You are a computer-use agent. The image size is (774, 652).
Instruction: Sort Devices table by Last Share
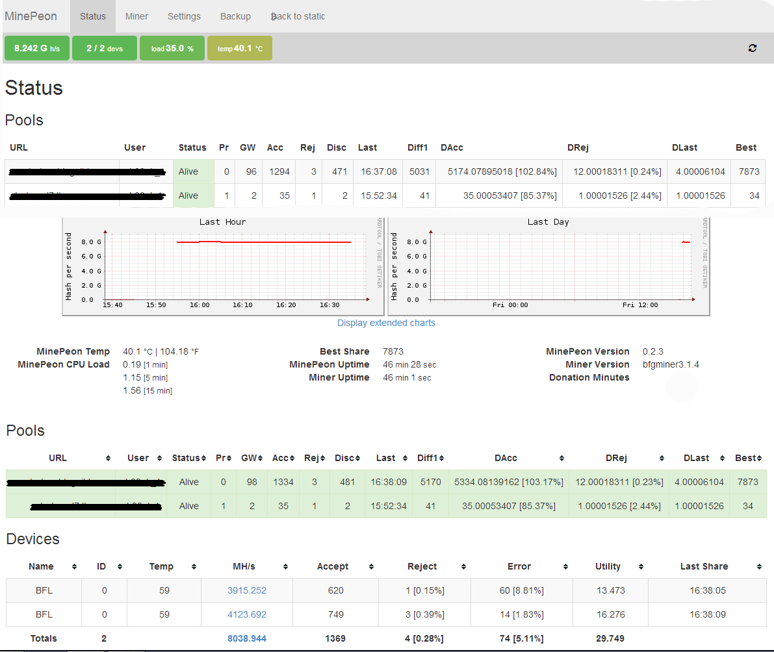[x=707, y=567]
